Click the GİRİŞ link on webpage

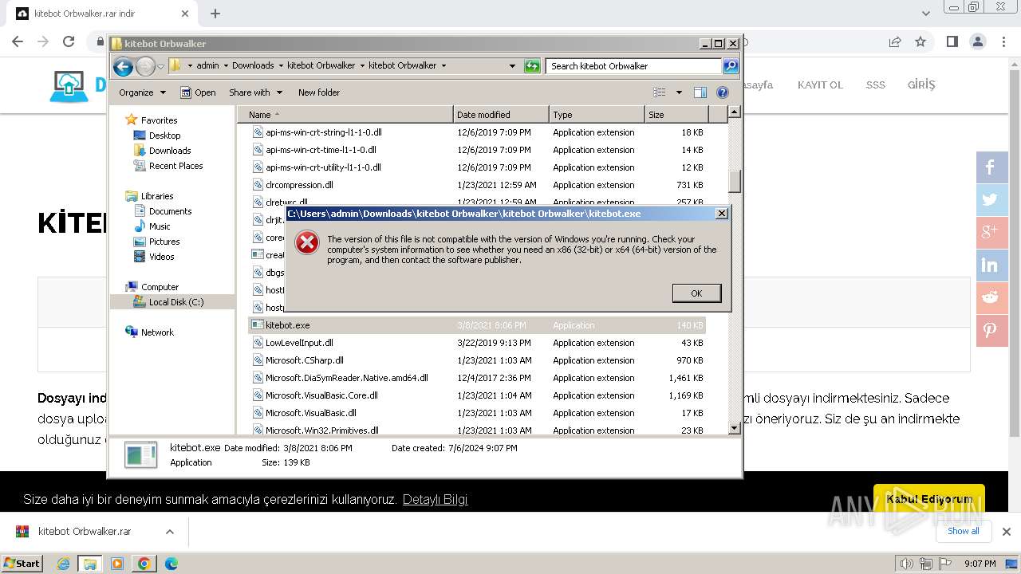[920, 85]
